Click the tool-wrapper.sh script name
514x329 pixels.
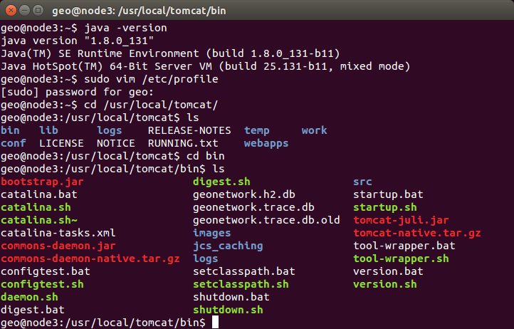click(401, 258)
